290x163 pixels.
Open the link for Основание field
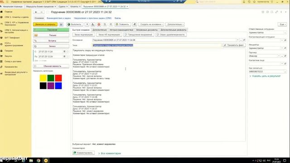(244, 40)
